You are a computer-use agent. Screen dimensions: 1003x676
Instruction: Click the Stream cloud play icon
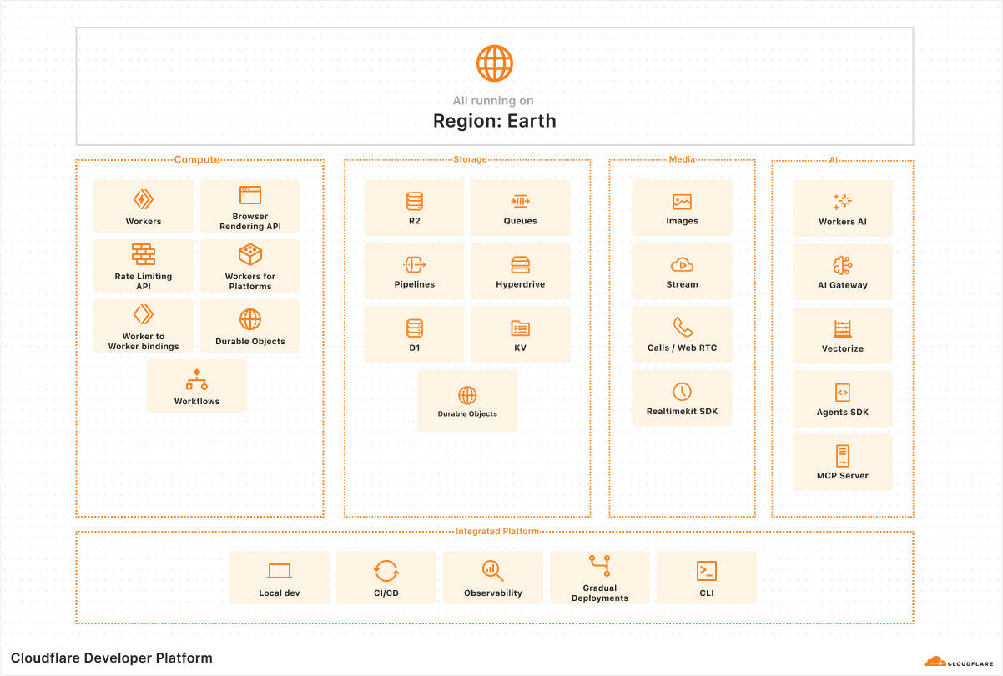pos(683,265)
